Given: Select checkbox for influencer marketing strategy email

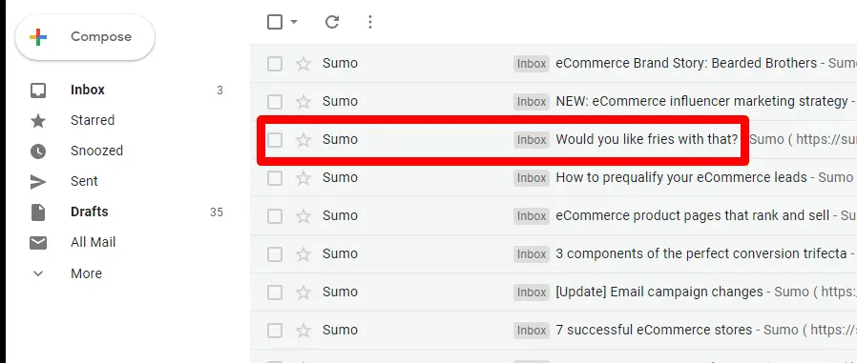Looking at the screenshot, I should coord(275,102).
